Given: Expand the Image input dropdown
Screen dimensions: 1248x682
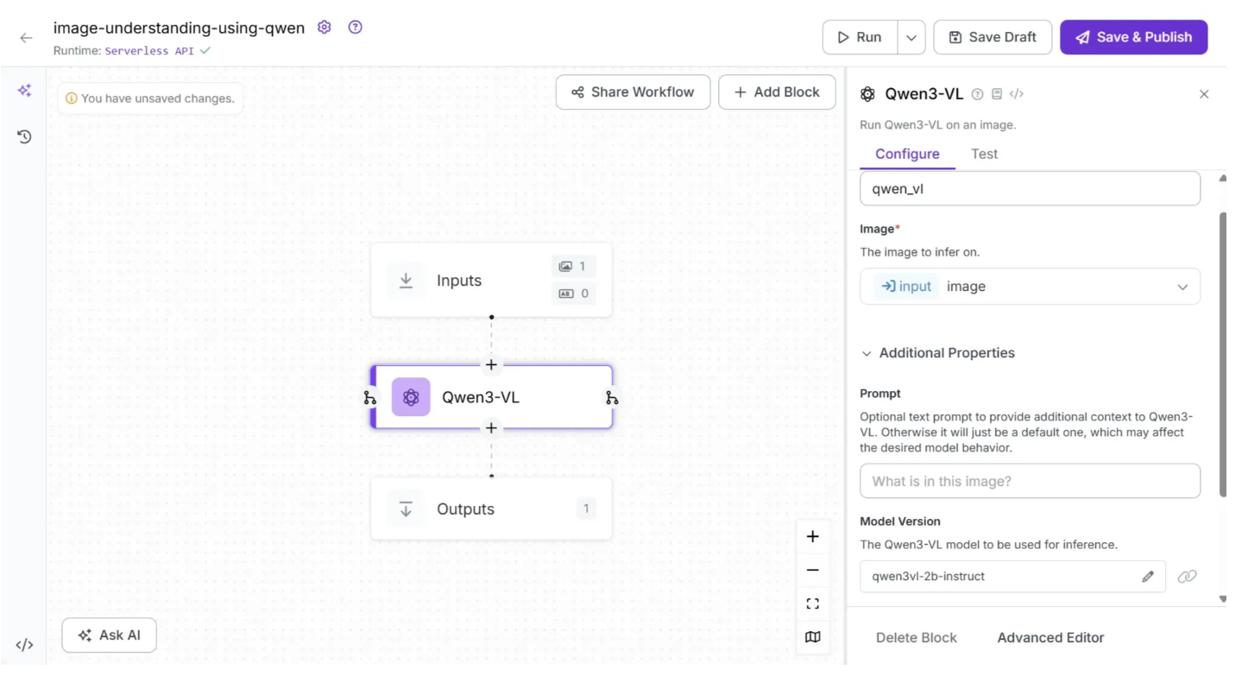Looking at the screenshot, I should pos(1182,287).
